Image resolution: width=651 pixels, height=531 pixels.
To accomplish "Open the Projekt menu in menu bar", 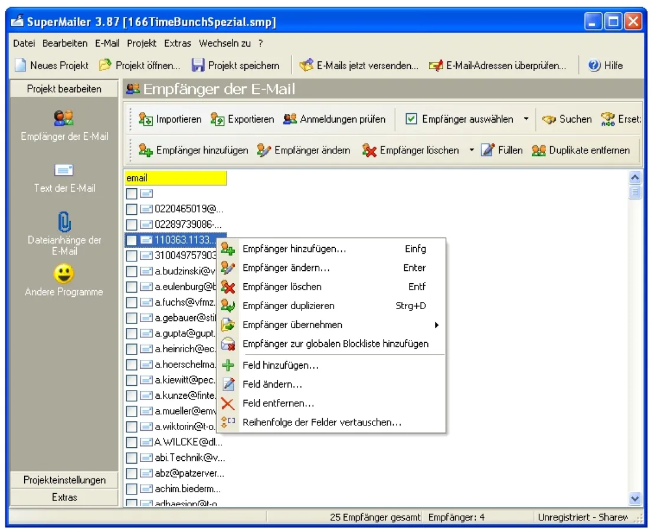I will [142, 43].
